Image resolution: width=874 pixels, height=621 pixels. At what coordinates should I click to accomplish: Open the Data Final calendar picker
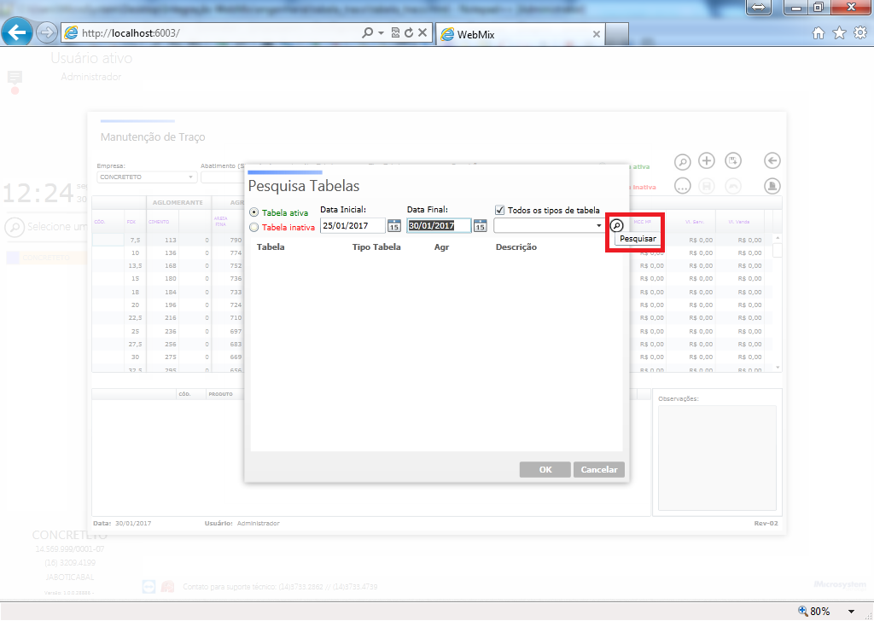pyautogui.click(x=480, y=225)
